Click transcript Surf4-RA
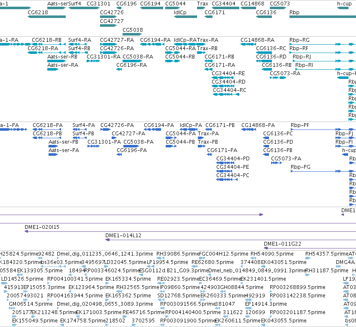The height and width of the screenshot is (327, 356). [x=79, y=40]
